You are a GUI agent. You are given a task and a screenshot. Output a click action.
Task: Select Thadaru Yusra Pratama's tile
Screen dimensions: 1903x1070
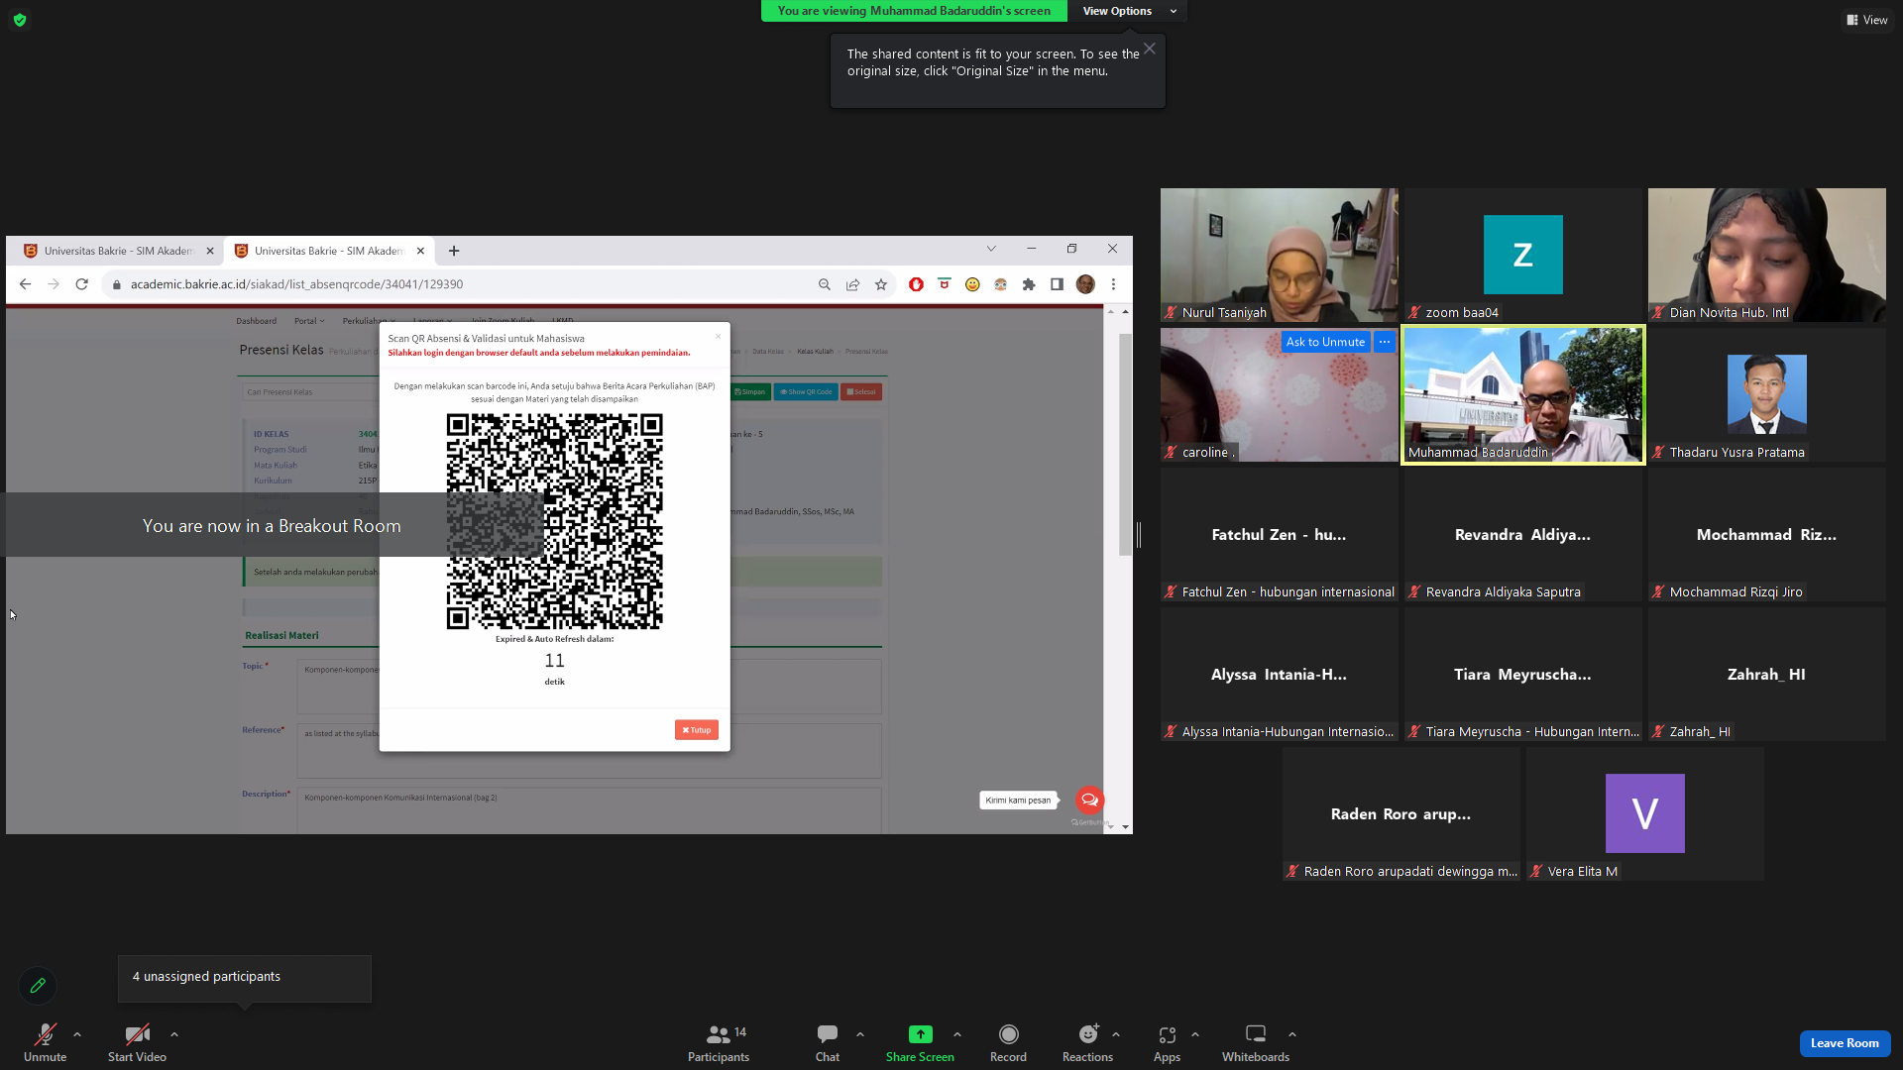1766,394
